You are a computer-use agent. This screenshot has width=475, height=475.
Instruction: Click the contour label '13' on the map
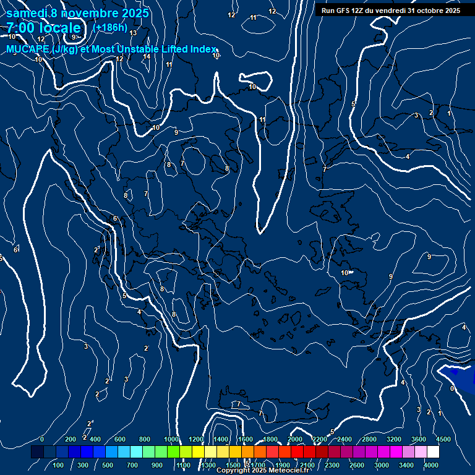tap(134, 33)
